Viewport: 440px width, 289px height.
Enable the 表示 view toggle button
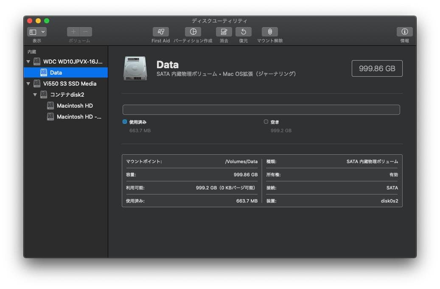(x=33, y=31)
